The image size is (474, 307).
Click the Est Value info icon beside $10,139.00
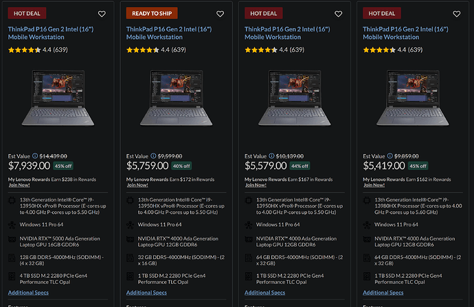[x=271, y=156]
